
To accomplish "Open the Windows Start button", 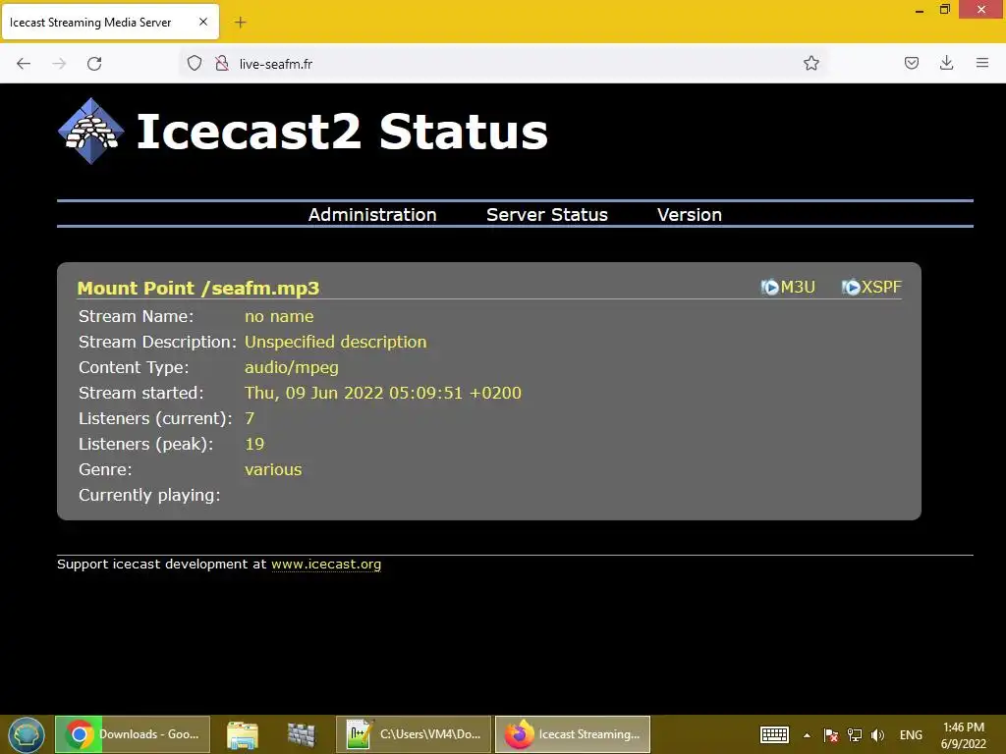I will (x=27, y=734).
